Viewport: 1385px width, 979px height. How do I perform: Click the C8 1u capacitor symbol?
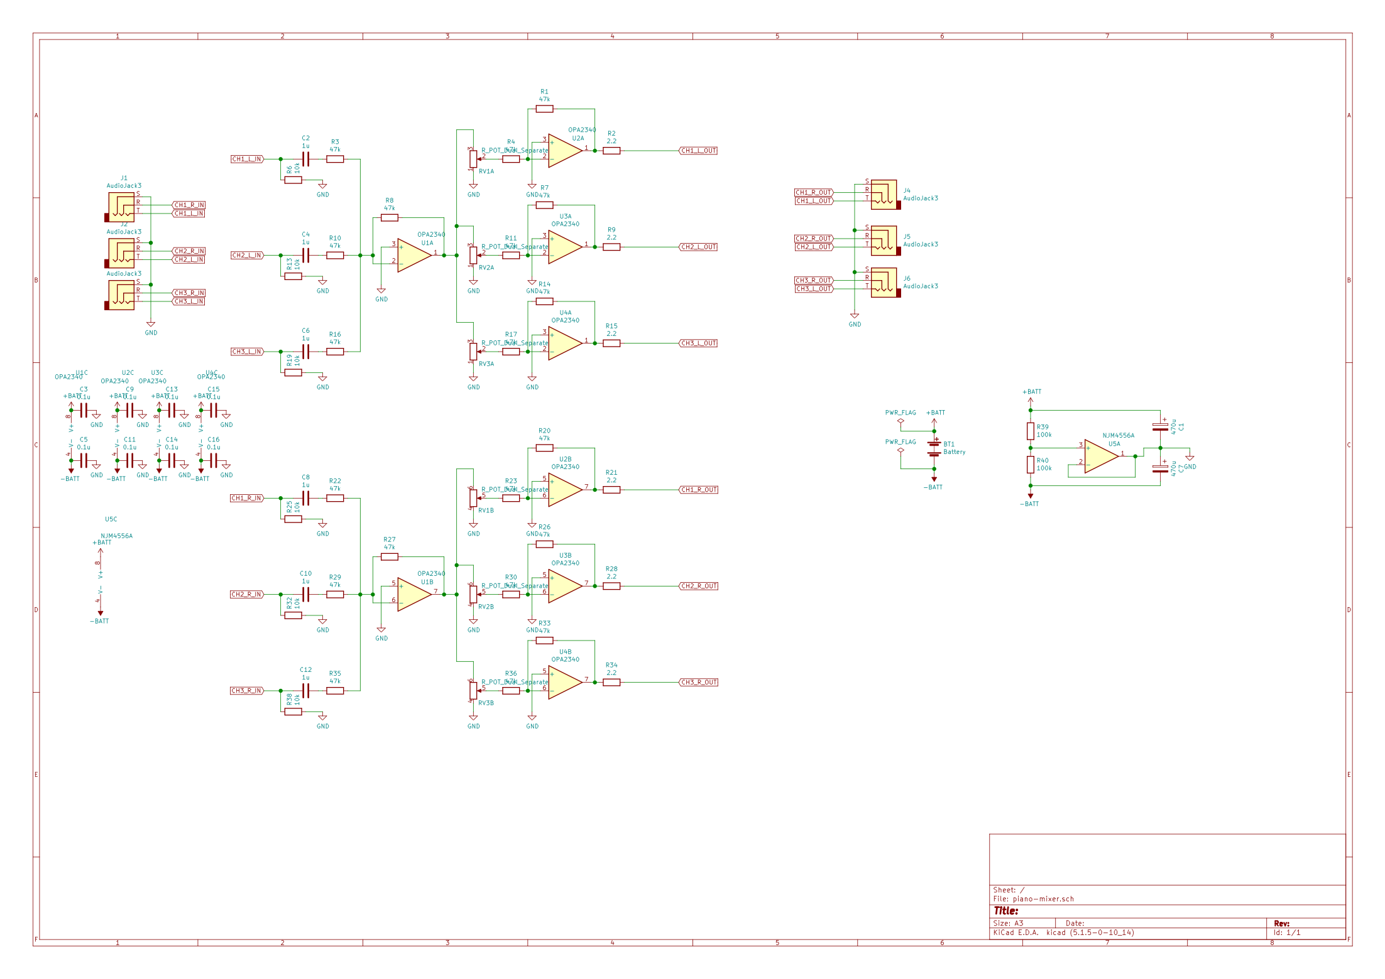[305, 498]
